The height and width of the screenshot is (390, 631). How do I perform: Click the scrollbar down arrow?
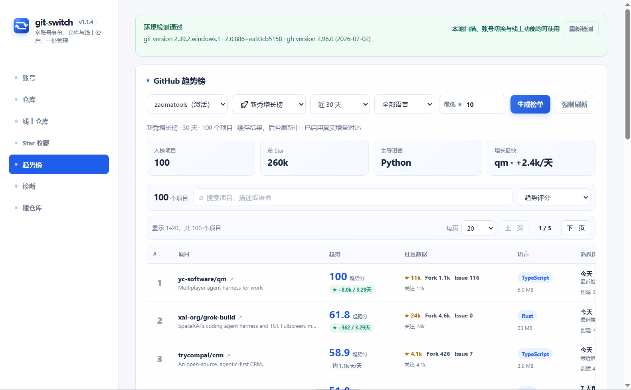click(x=627, y=386)
